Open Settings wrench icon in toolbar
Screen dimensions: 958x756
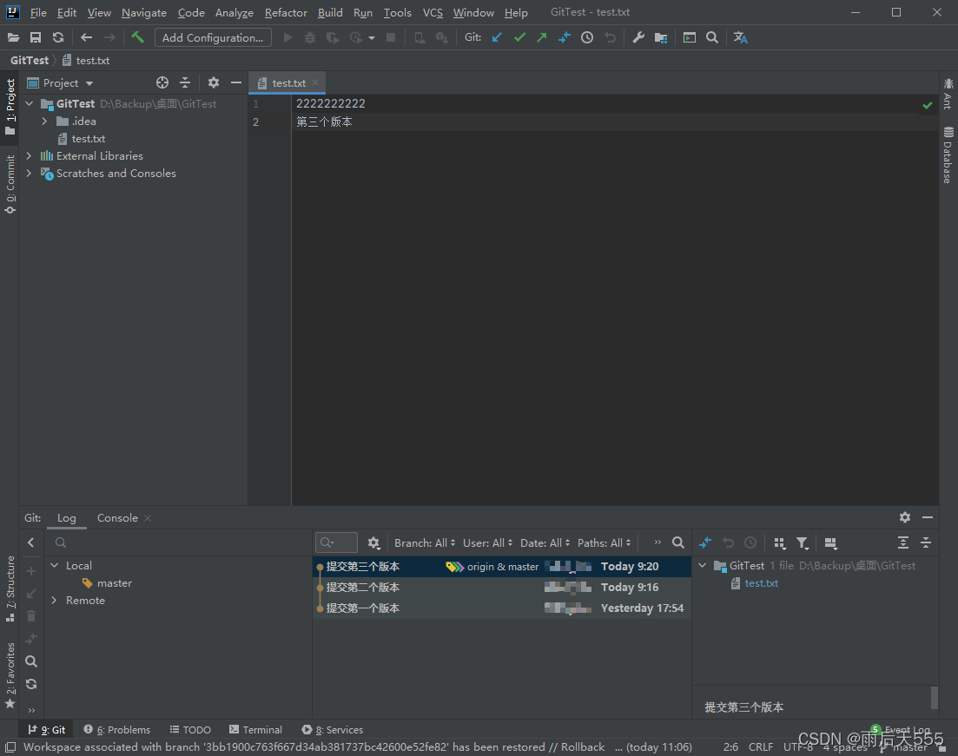pos(638,38)
